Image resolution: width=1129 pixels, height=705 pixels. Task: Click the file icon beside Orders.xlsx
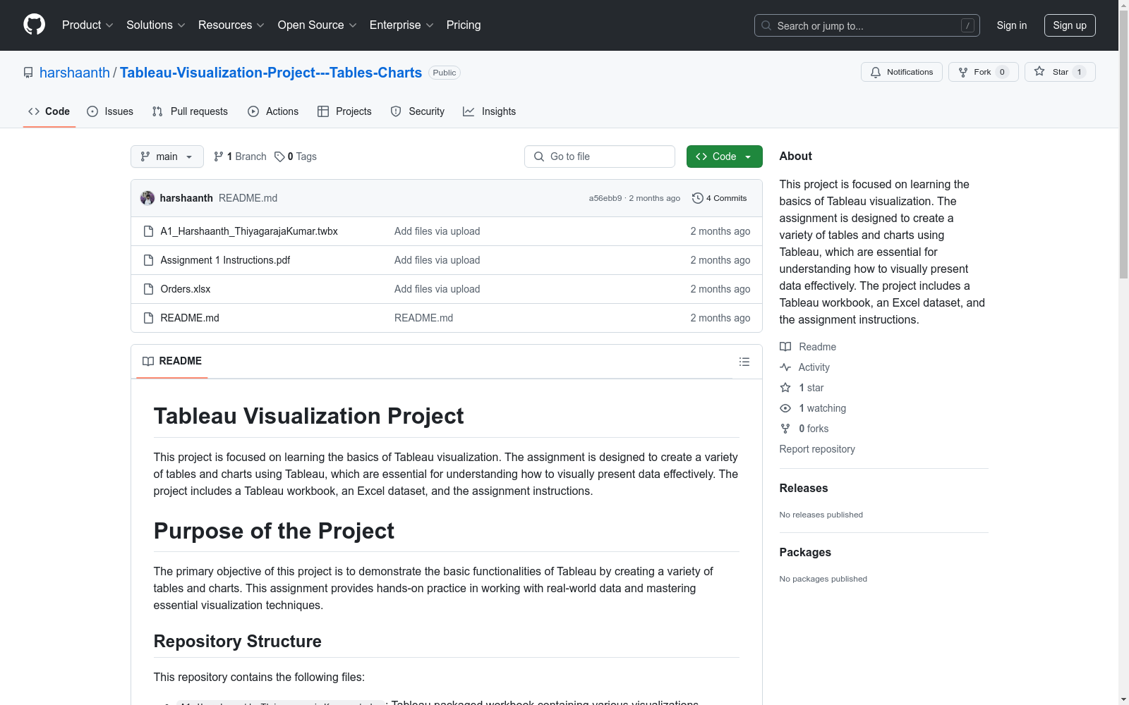click(x=148, y=289)
